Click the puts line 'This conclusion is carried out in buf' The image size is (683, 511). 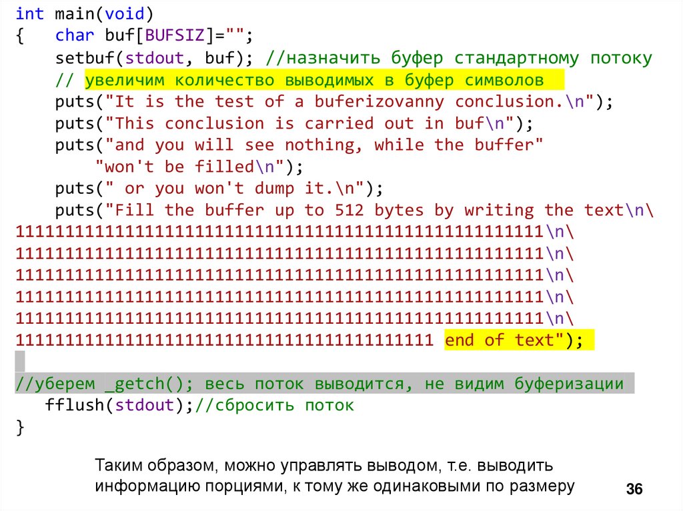tap(294, 124)
